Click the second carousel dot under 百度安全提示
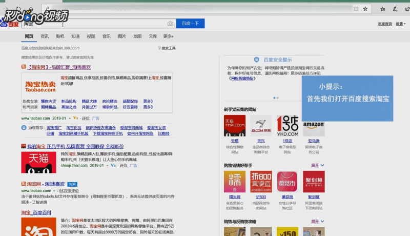410x236 pixels. 277,98
